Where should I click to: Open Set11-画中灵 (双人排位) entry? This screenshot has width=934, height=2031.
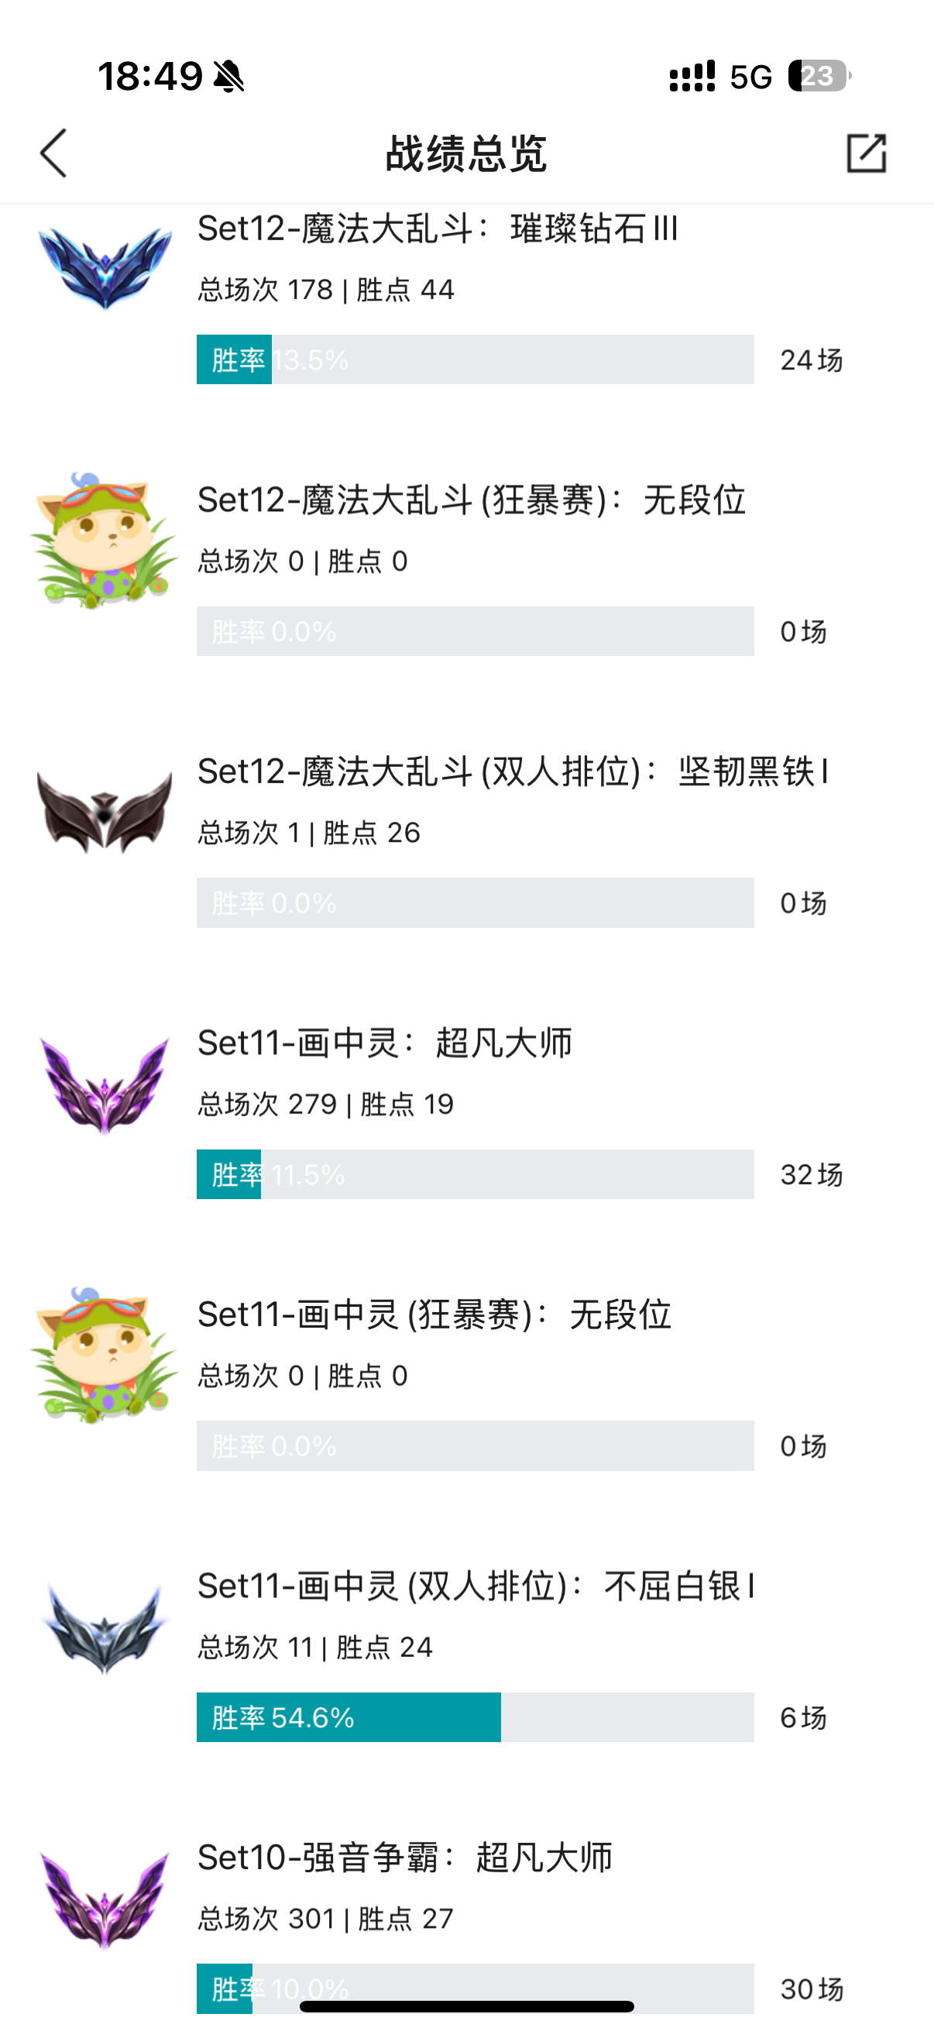click(x=476, y=1586)
